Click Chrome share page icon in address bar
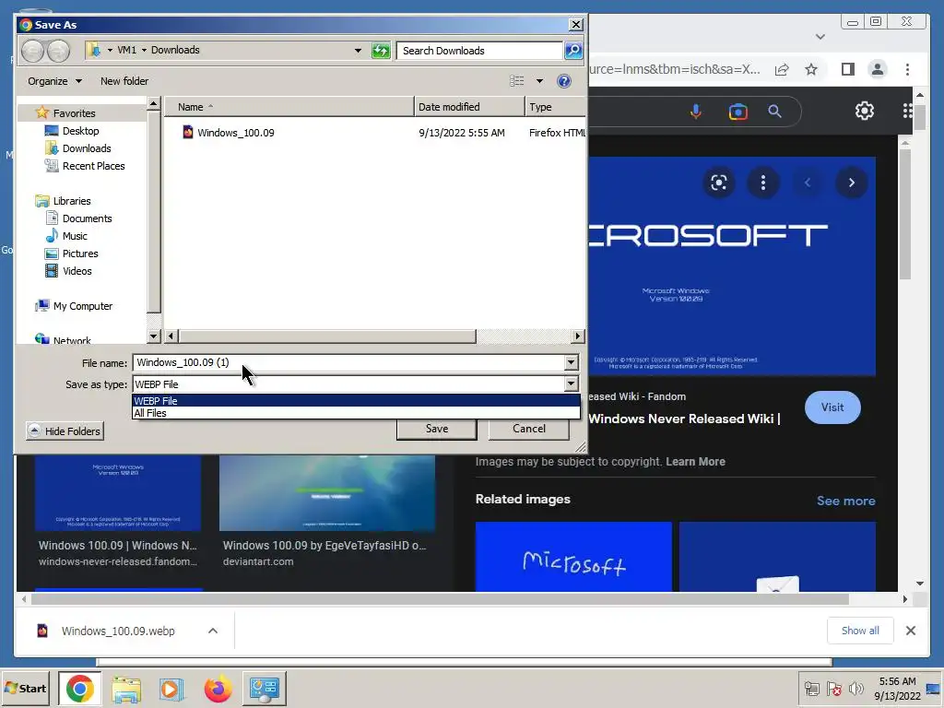 pos(782,69)
